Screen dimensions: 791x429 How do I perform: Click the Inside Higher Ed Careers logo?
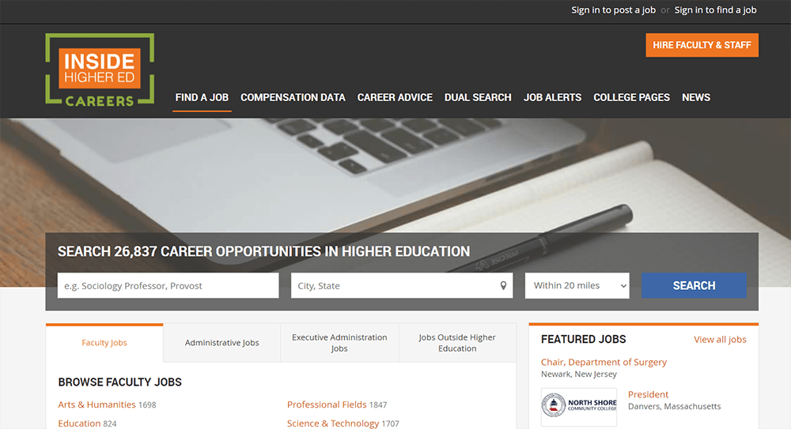click(x=100, y=70)
